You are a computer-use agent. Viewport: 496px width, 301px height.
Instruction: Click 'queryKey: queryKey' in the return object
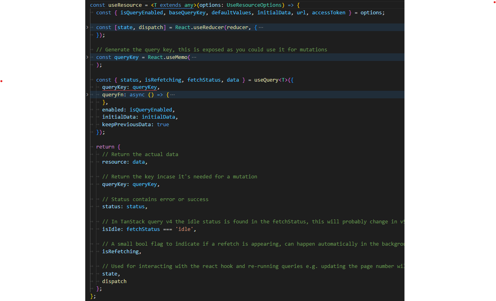[131, 184]
